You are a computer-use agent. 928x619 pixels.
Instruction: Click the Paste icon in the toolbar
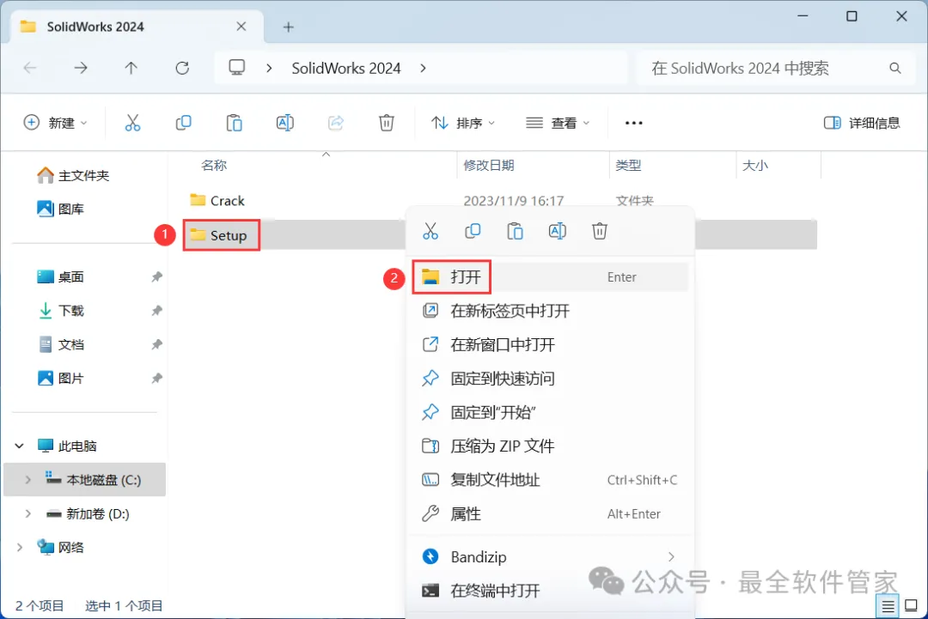235,123
